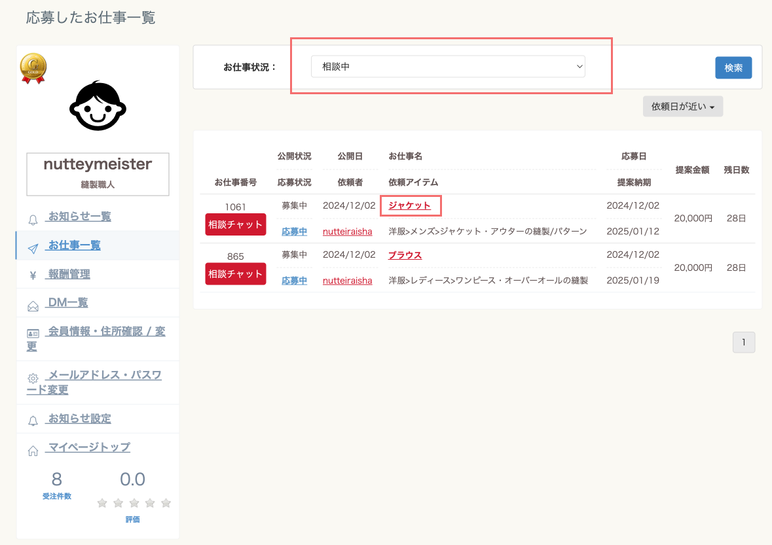The height and width of the screenshot is (545, 772).
Task: Open nutteiraisha client link in ジャケット row
Action: pyautogui.click(x=348, y=231)
